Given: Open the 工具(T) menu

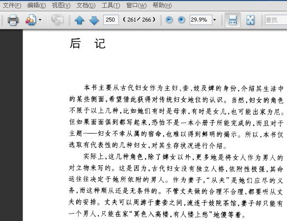Looking at the screenshot, I should tap(111, 5).
